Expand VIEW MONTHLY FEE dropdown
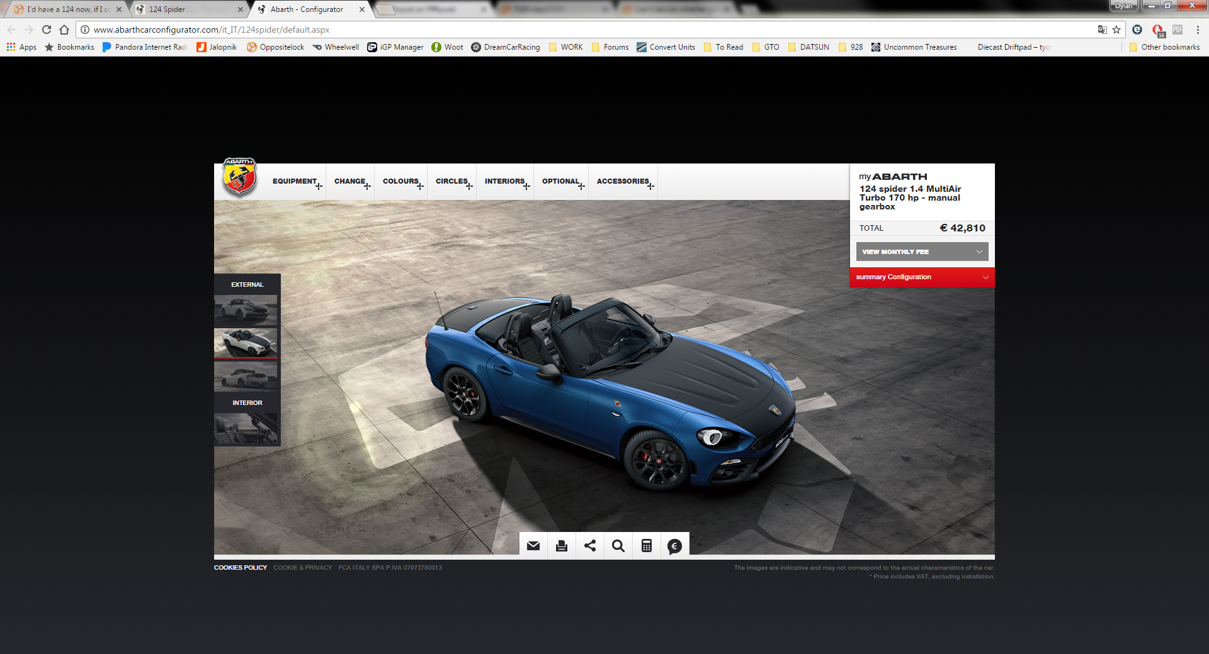 (x=922, y=252)
